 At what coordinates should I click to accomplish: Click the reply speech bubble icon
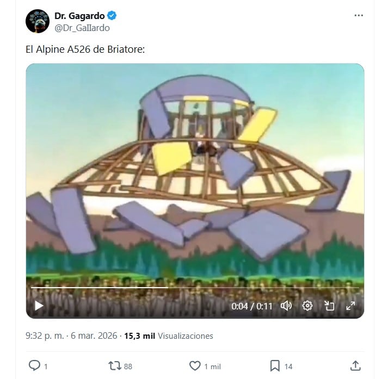tap(34, 365)
